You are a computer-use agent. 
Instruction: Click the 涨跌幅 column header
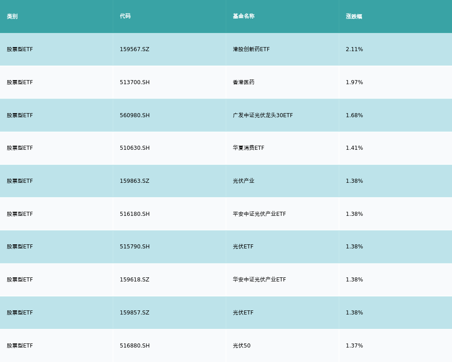tap(354, 16)
